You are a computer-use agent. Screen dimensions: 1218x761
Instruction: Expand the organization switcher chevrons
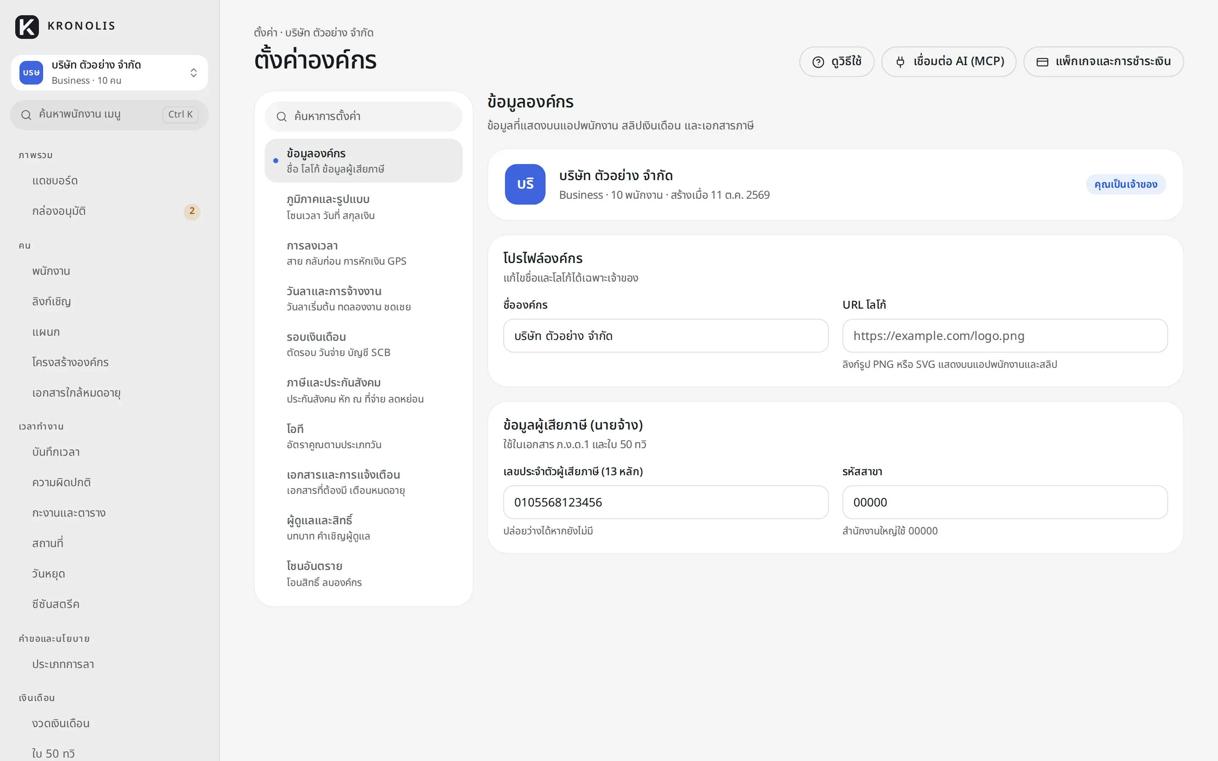[x=194, y=73]
